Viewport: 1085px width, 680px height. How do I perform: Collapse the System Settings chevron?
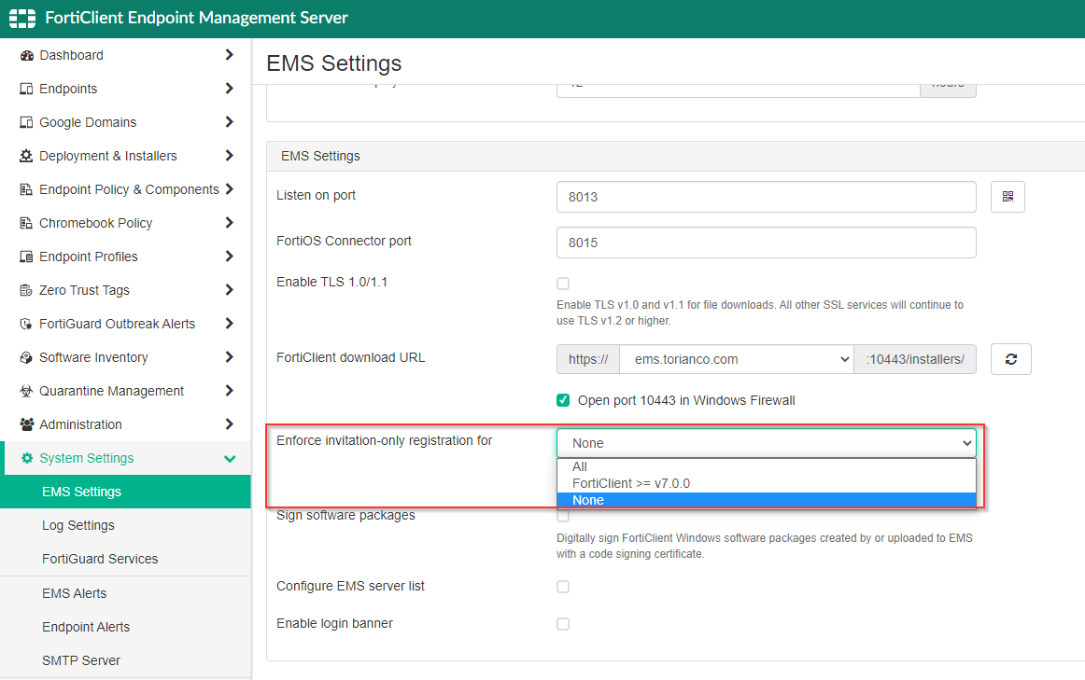(x=230, y=459)
